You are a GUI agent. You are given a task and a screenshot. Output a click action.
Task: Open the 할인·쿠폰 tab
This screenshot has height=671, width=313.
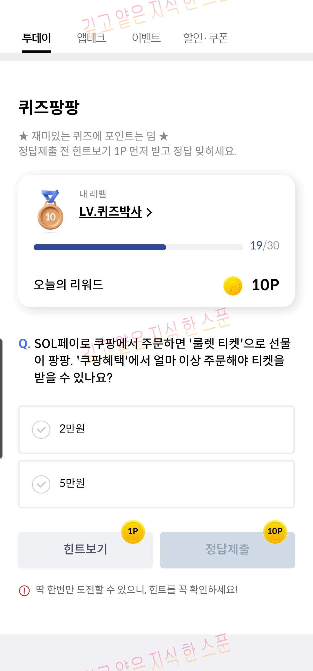[206, 38]
